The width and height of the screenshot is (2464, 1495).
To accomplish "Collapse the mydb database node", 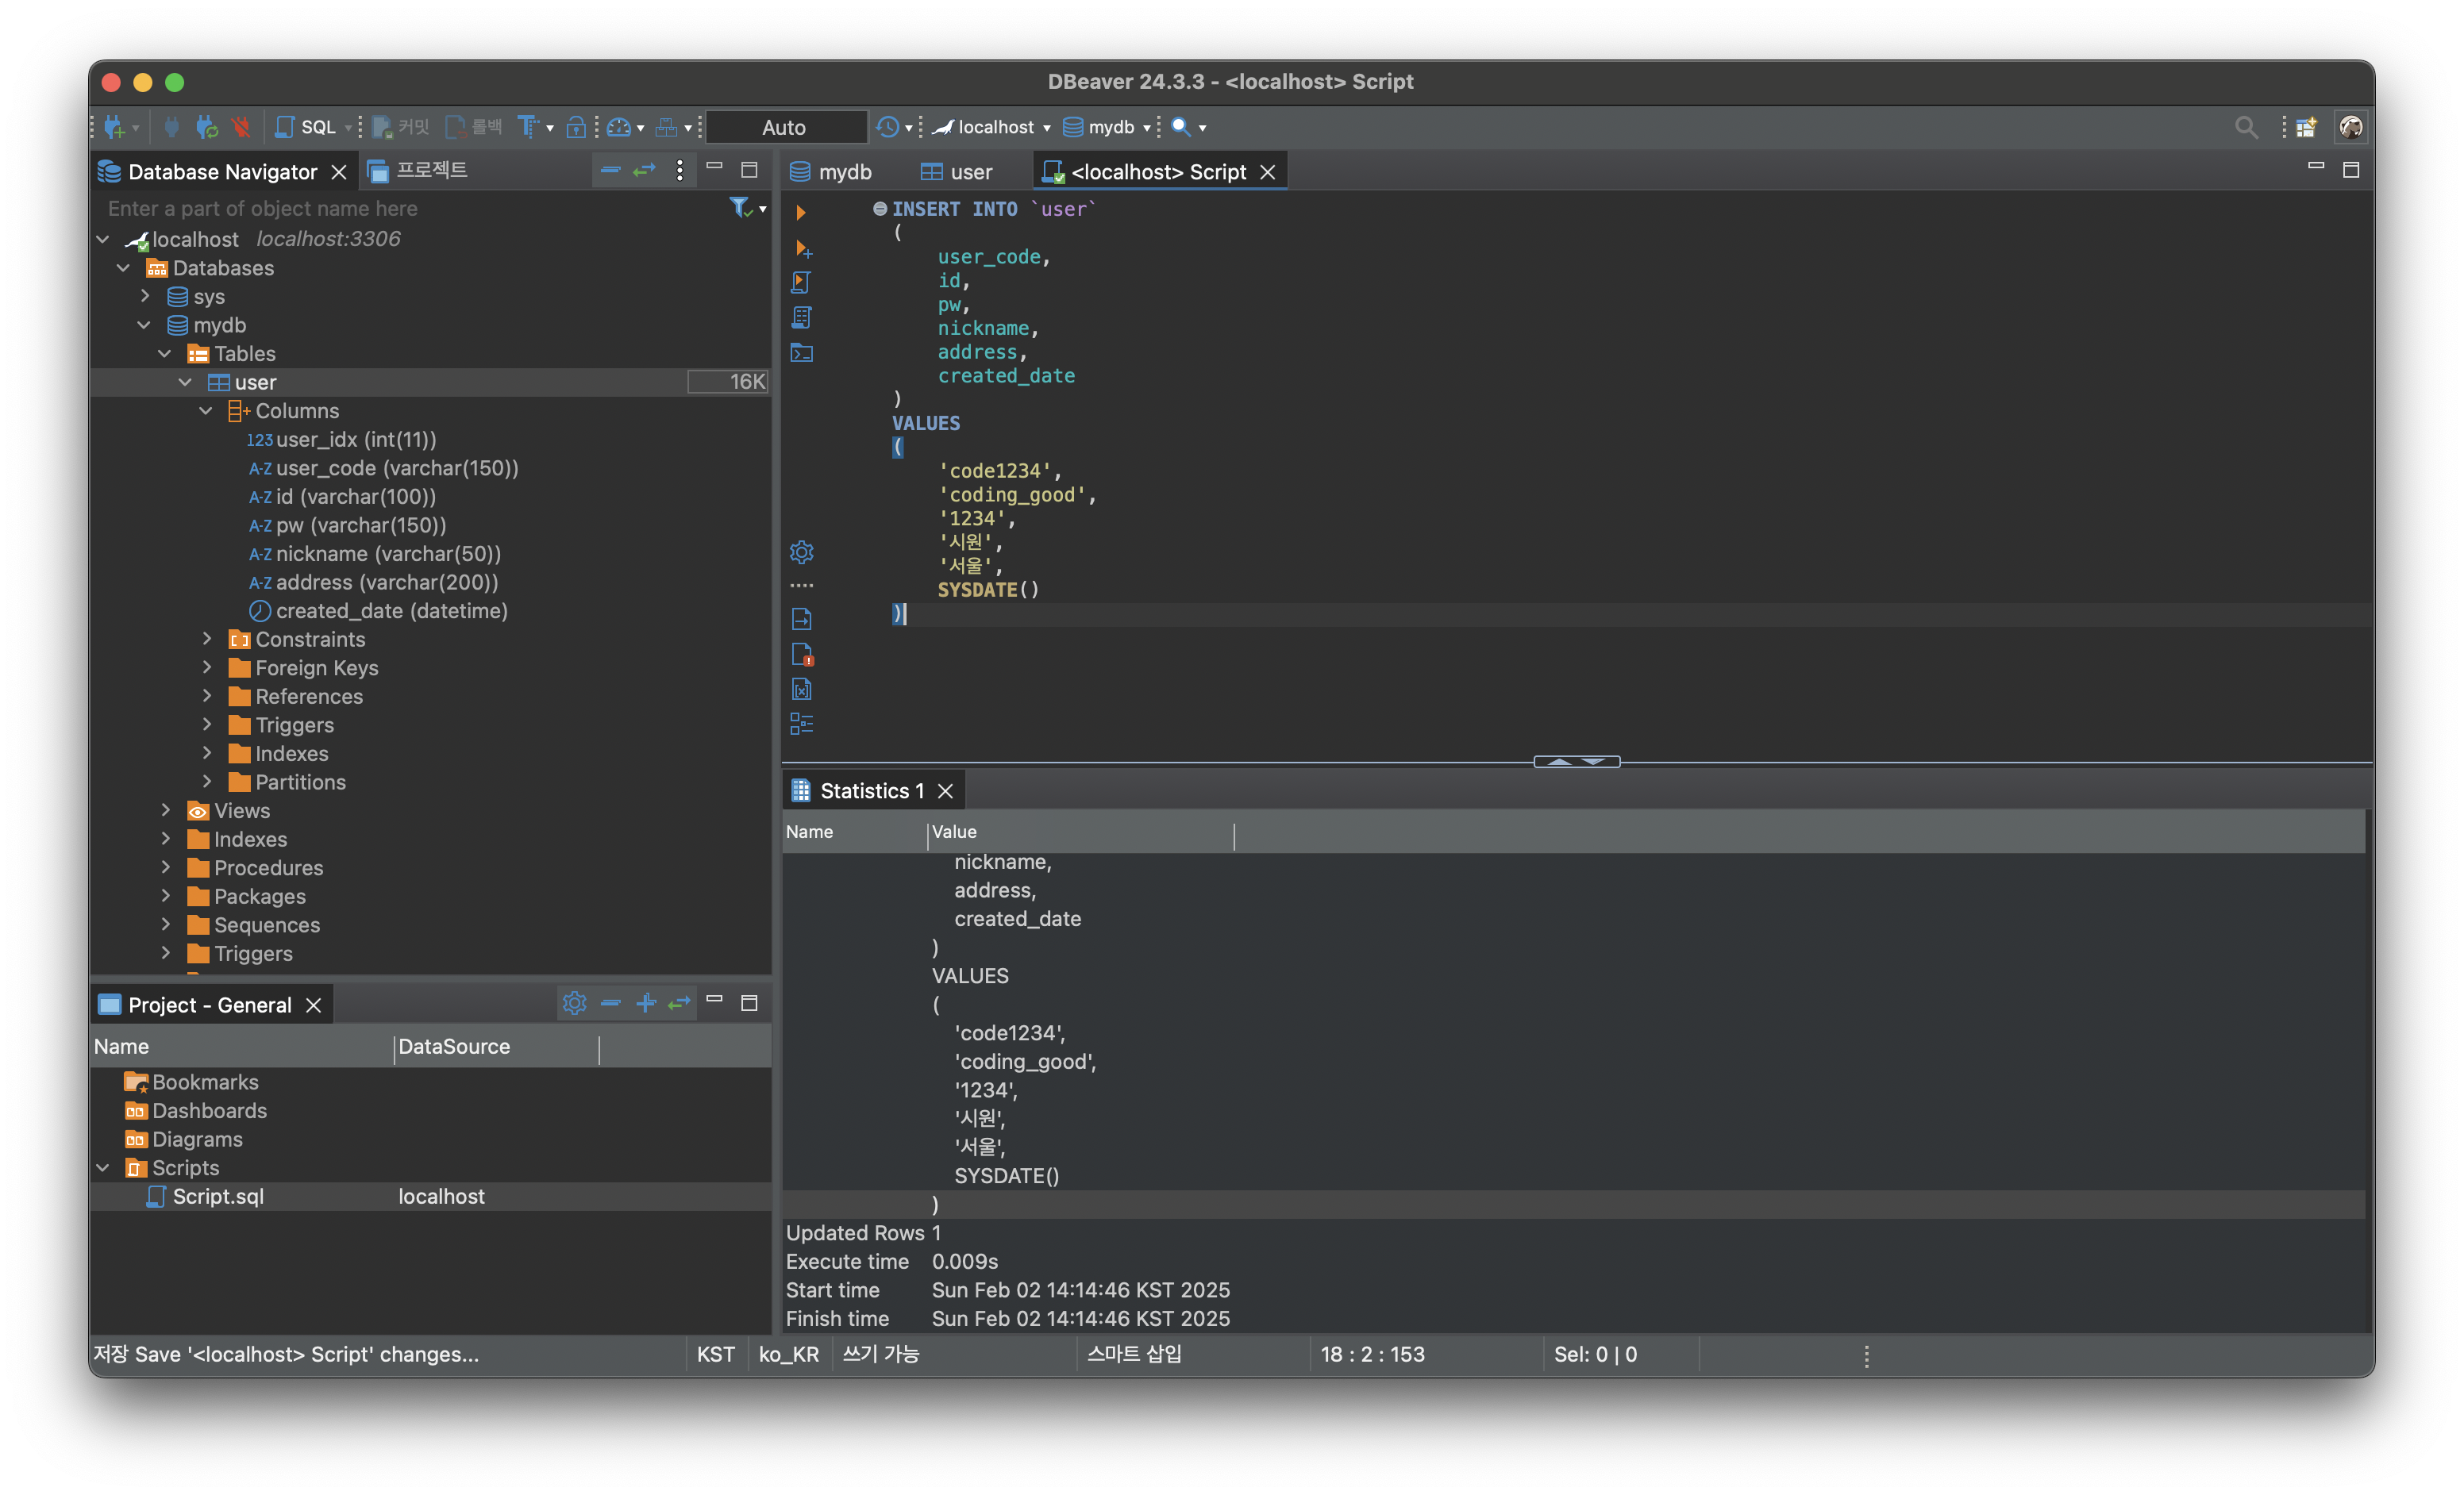I will [145, 325].
